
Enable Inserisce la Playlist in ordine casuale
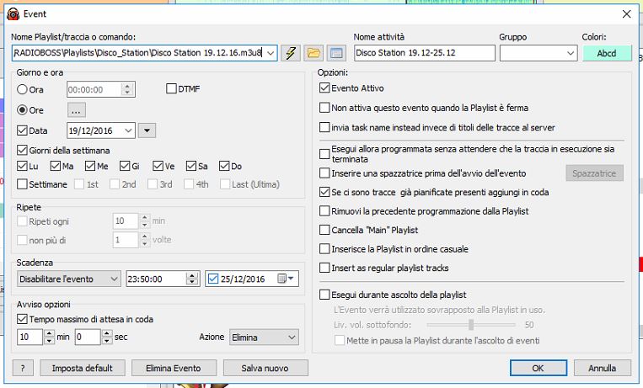pyautogui.click(x=324, y=248)
